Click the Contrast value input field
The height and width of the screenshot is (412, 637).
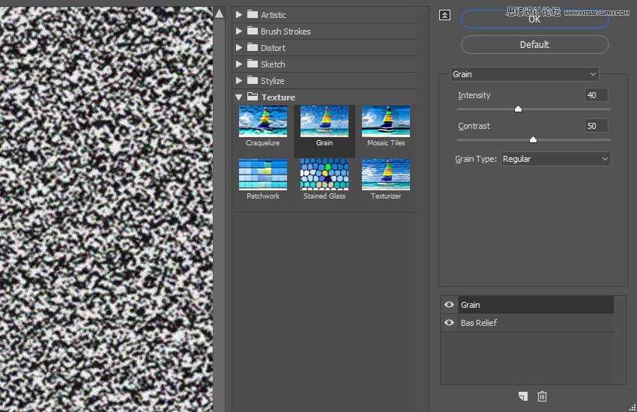(x=596, y=126)
